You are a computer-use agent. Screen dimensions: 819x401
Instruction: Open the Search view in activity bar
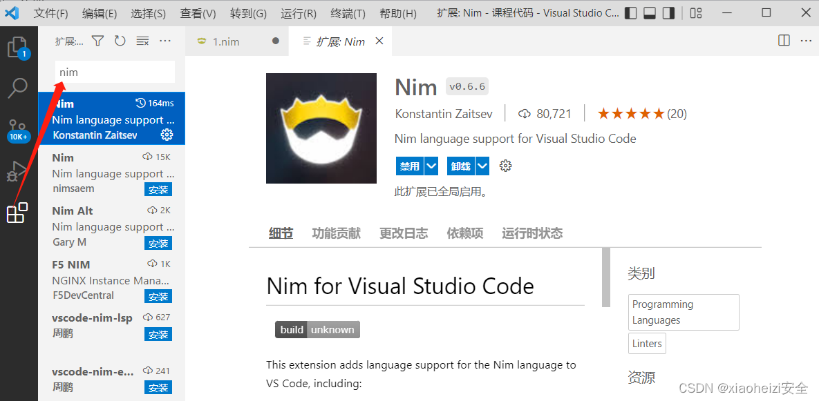[x=18, y=88]
